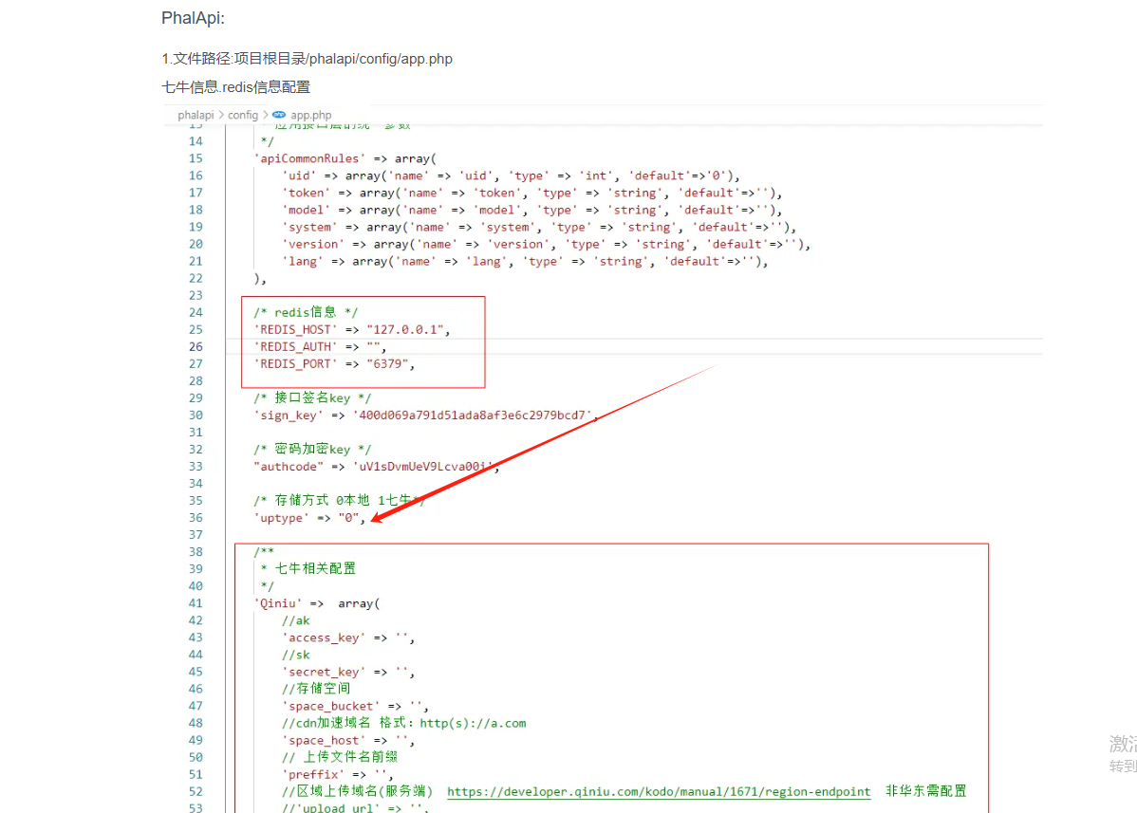Click the //存储空间 comment line
The height and width of the screenshot is (813, 1137).
click(x=316, y=689)
